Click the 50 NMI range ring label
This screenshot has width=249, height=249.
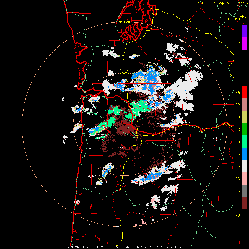tap(124, 73)
